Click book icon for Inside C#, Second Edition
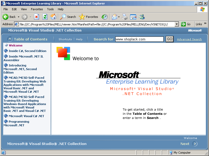This screenshot has width=209, height=156. click(x=6, y=51)
